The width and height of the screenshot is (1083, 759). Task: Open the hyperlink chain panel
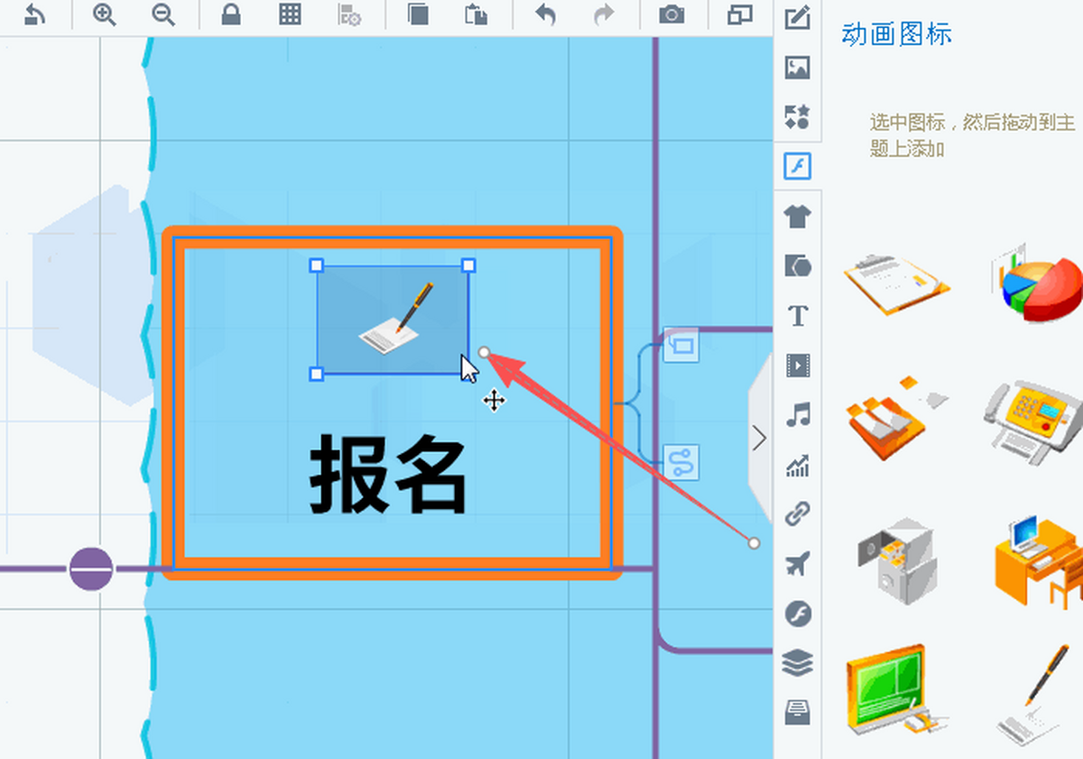point(798,514)
